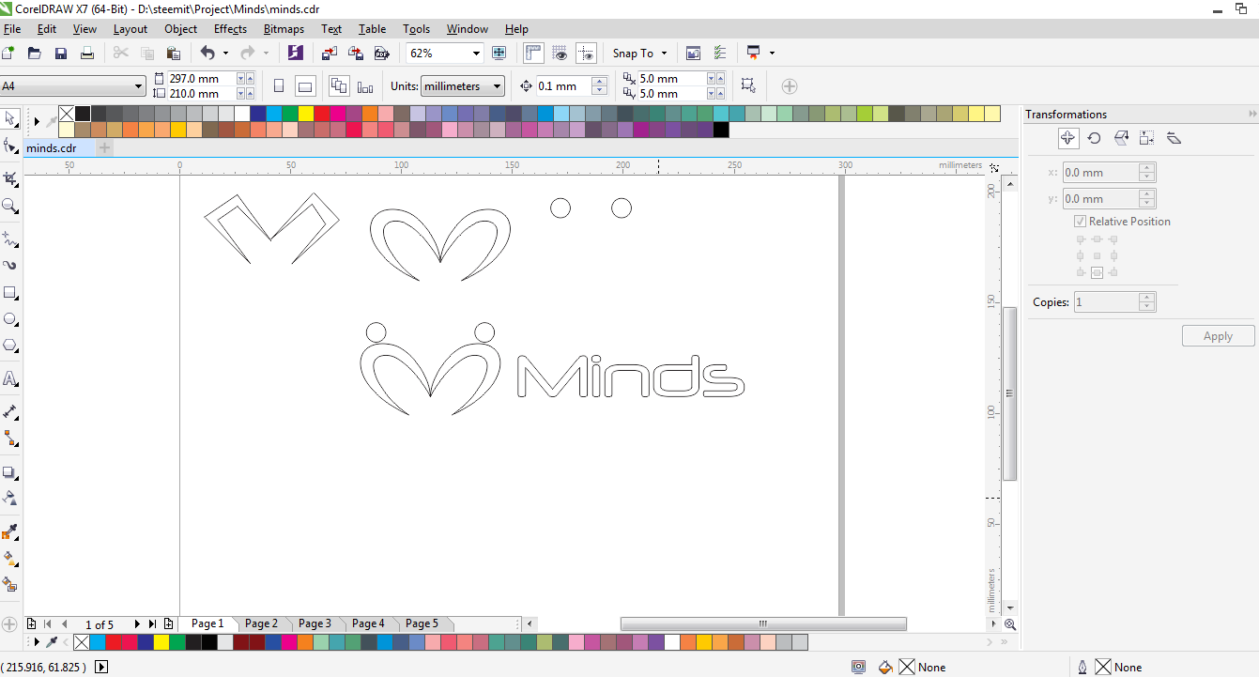Click the Undo arrow icon
The image size is (1259, 677).
[207, 54]
